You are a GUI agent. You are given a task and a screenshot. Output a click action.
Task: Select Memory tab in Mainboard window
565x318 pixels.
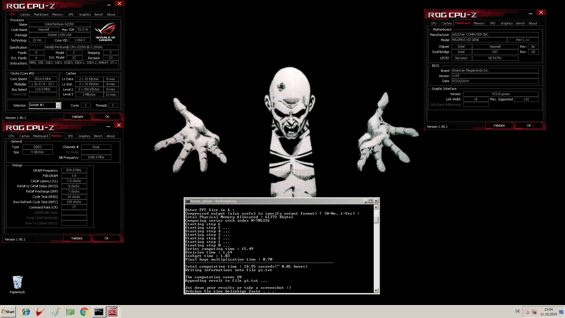click(x=479, y=23)
